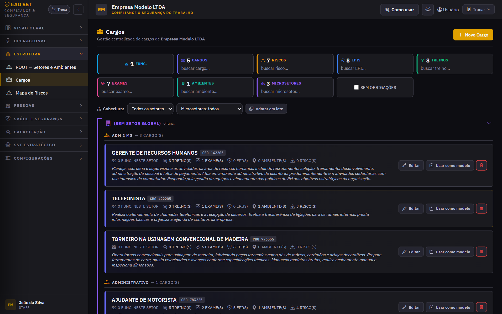Expand the Visão Geral menu section
Viewport: 502px width, 314px height.
[x=44, y=28]
